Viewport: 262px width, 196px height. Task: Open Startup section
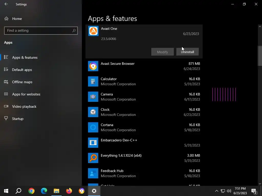pos(18,119)
